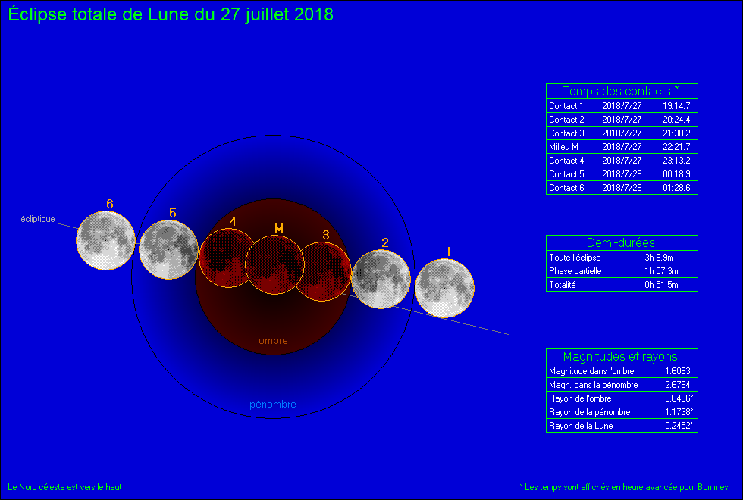Viewport: 743px width, 500px height.
Task: Click the Contact 4 time 23:13.2
Action: click(x=676, y=161)
